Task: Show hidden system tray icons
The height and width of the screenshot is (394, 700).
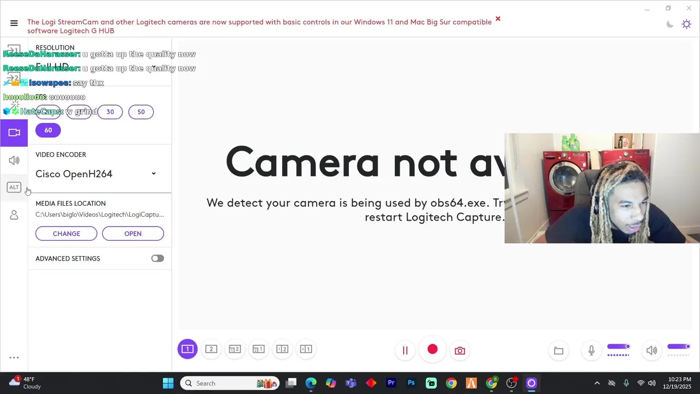Action: click(x=597, y=383)
